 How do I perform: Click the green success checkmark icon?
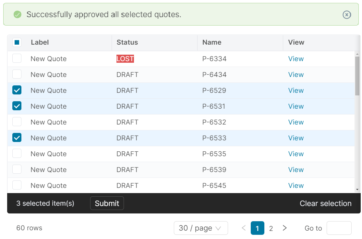(18, 15)
